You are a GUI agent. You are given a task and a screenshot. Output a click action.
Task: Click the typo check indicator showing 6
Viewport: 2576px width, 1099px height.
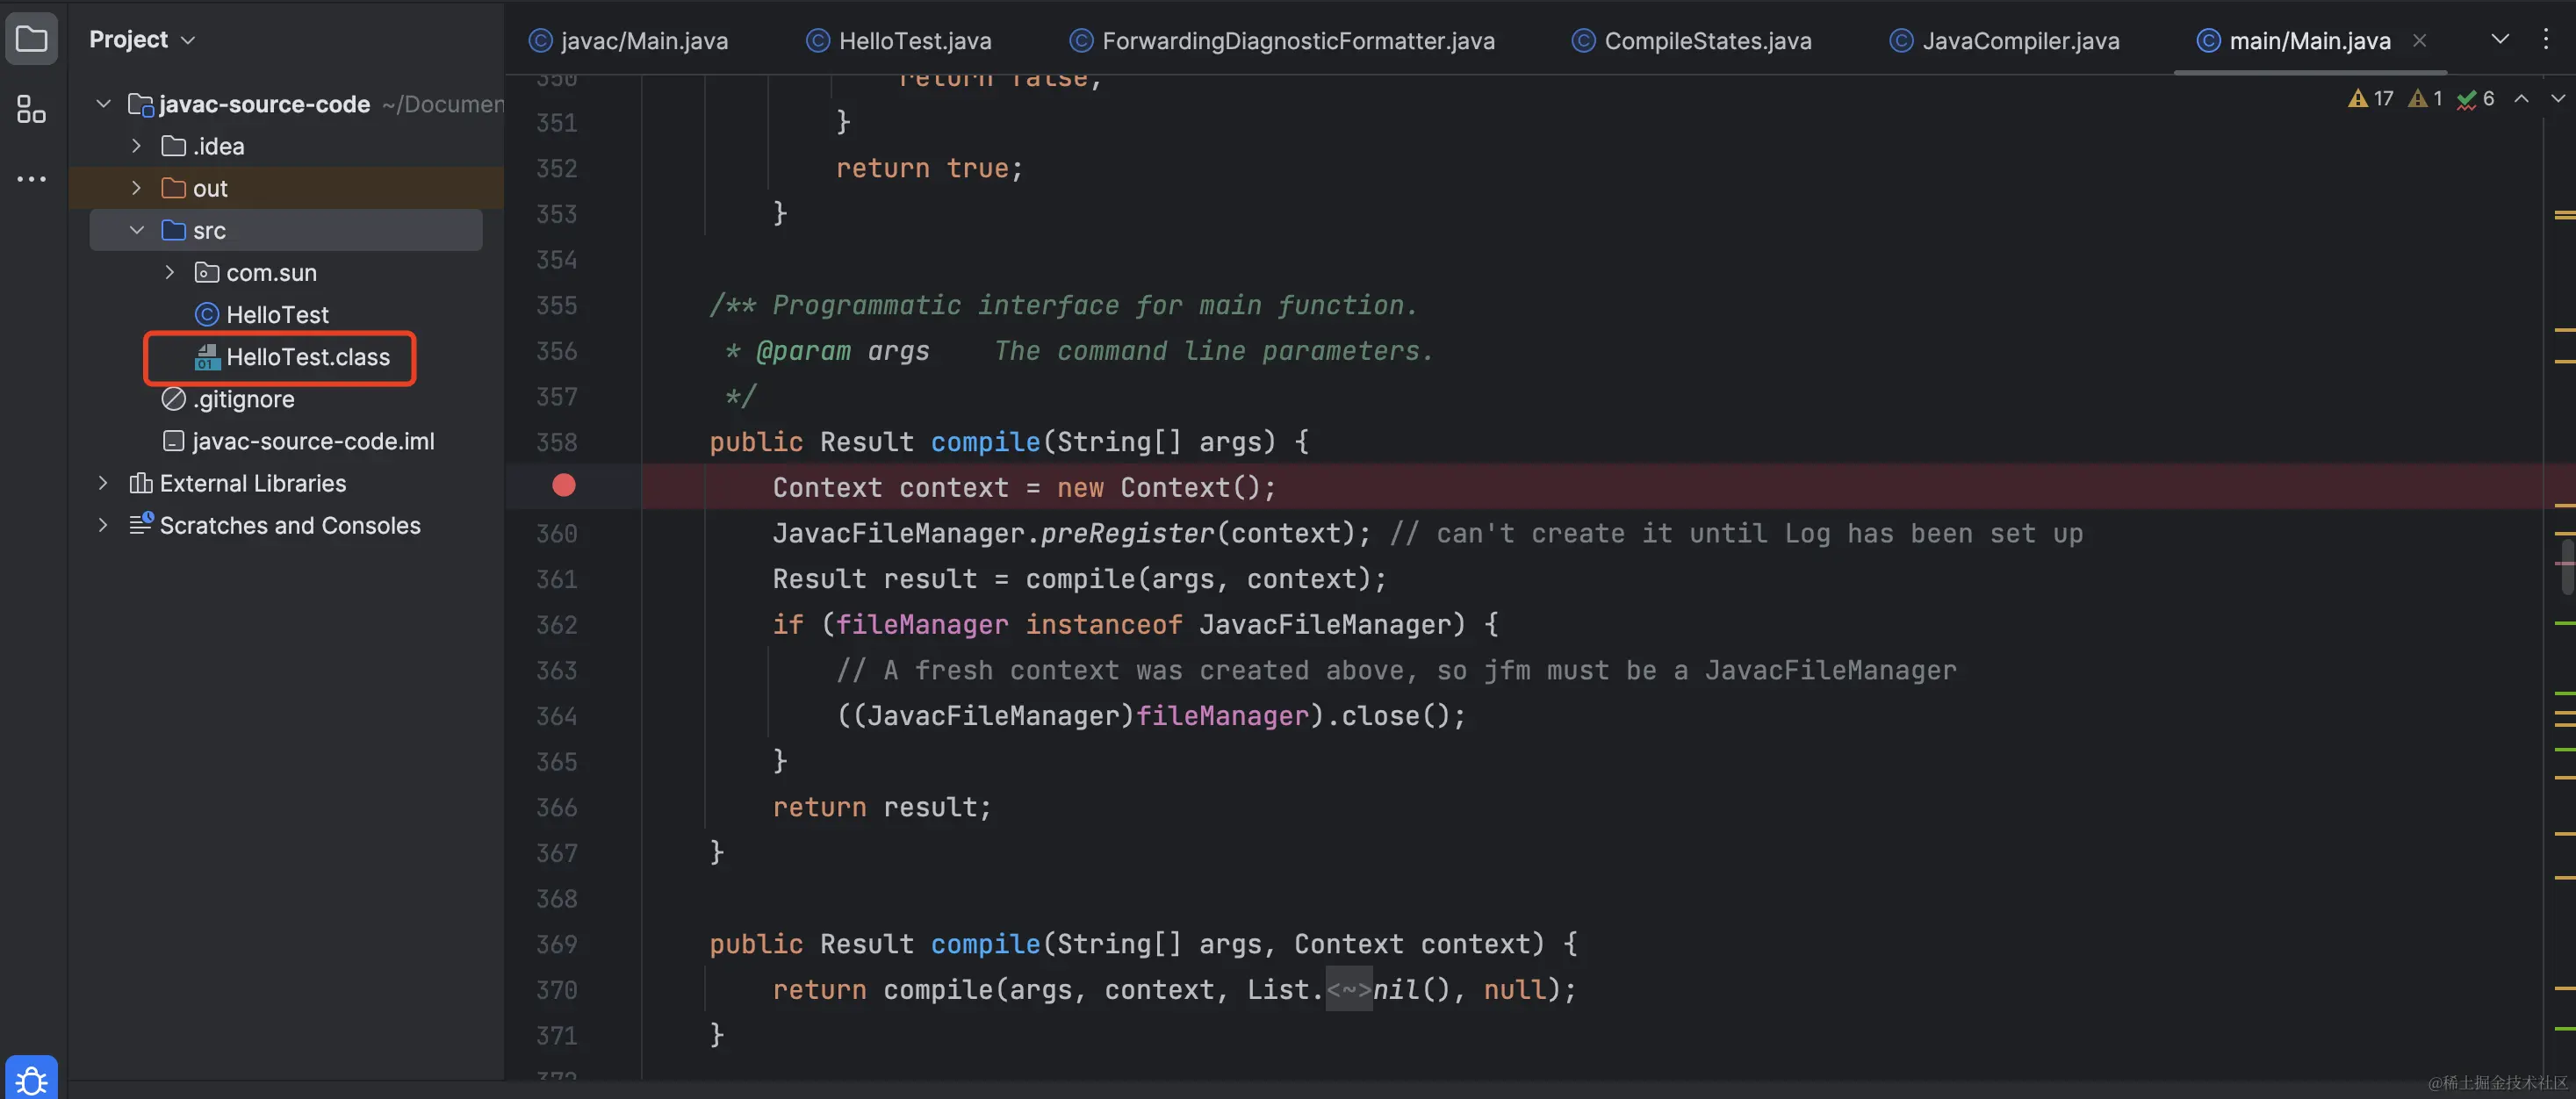(x=2476, y=98)
